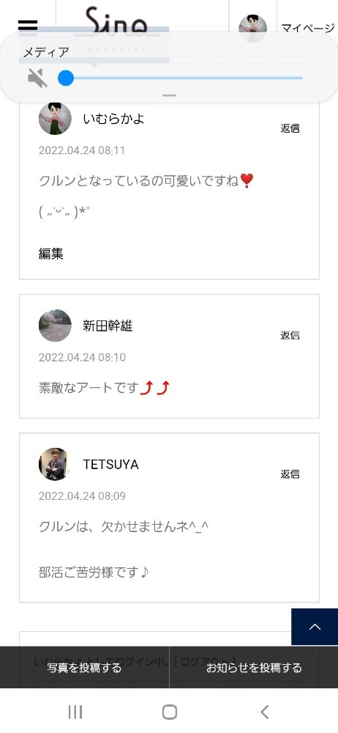Open the マイページ profile avatar
This screenshot has width=338, height=733.
[x=252, y=29]
